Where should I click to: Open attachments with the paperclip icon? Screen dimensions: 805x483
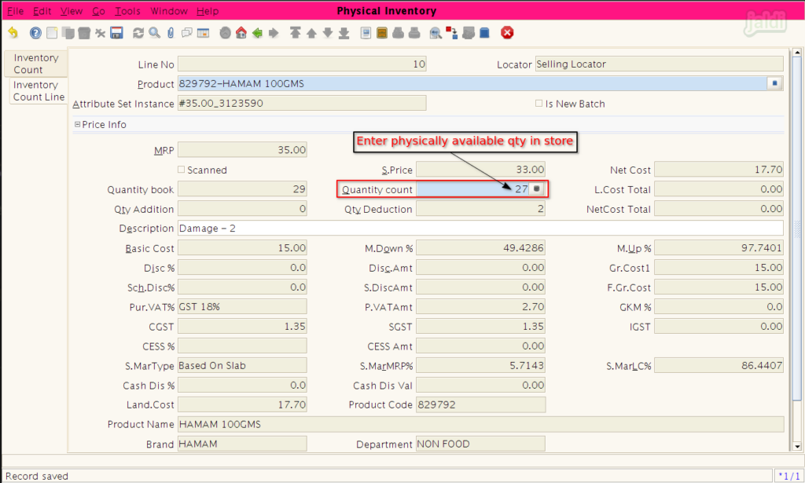171,33
